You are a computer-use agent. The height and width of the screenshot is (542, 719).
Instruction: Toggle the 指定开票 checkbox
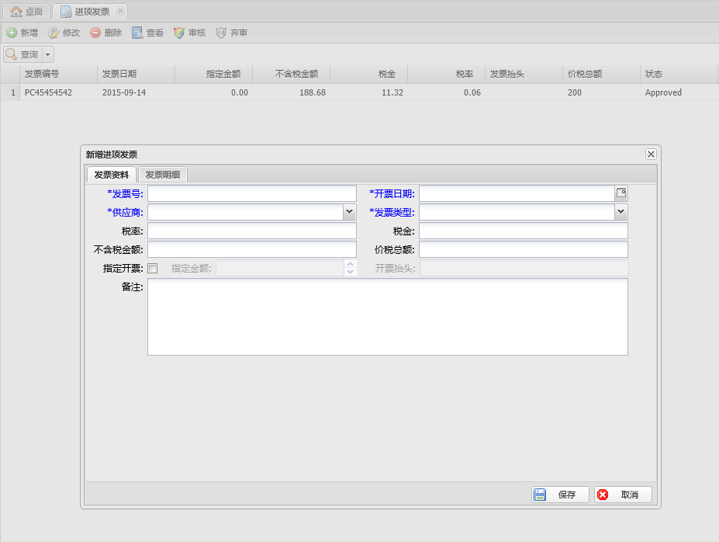tap(153, 269)
